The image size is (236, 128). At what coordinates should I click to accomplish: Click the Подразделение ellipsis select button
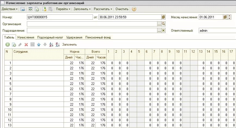pos(159,31)
